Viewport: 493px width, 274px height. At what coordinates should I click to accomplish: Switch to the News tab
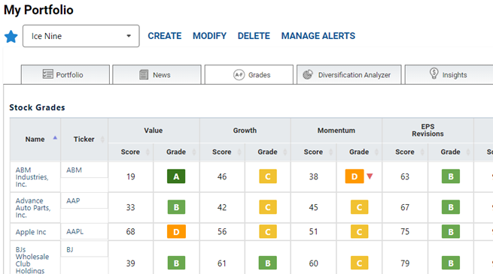pos(157,74)
